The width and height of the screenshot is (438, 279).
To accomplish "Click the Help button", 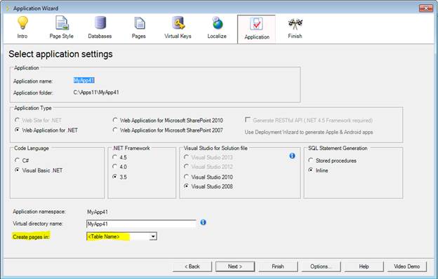I will point(364,266).
